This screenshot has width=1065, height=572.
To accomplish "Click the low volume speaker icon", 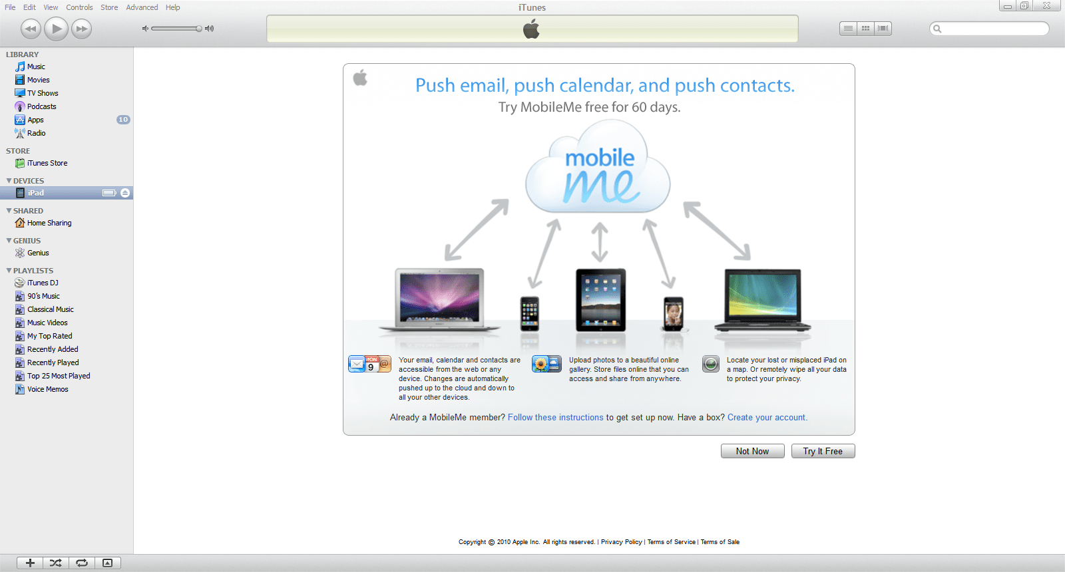I will pyautogui.click(x=145, y=29).
